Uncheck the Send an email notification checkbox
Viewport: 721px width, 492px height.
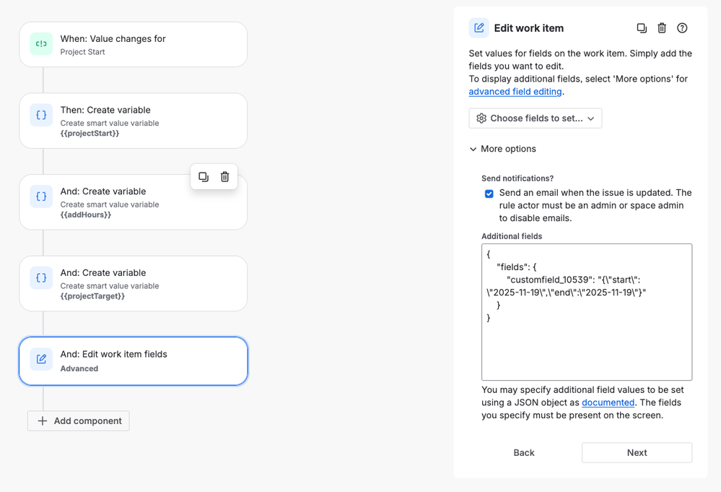click(489, 194)
